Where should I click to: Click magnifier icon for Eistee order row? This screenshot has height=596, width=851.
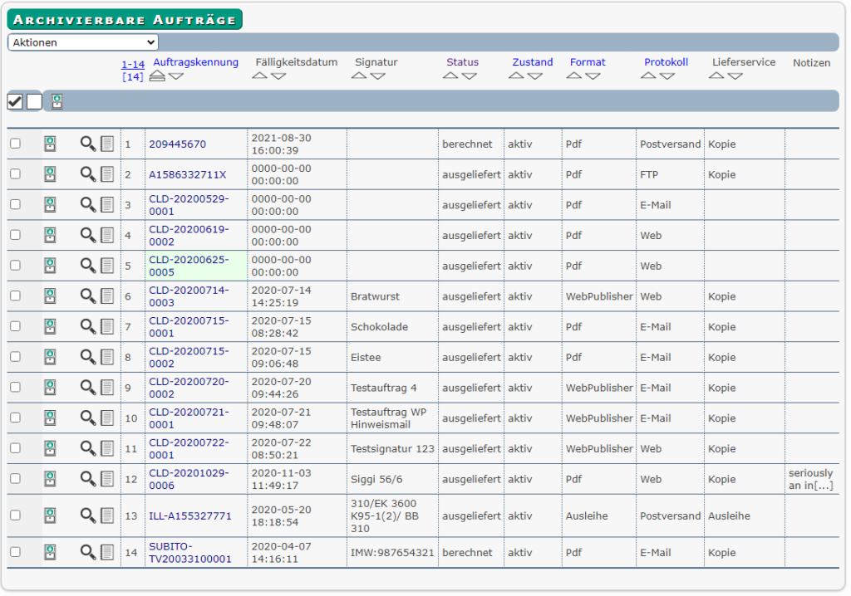(88, 356)
